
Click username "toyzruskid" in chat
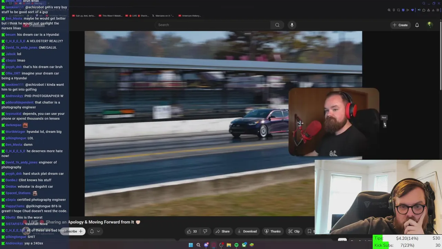(13, 114)
